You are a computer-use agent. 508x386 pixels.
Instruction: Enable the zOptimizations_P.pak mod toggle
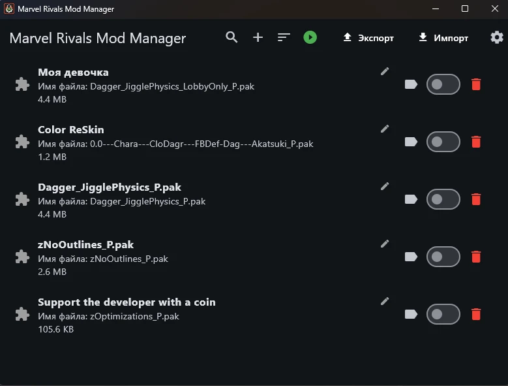(x=443, y=314)
